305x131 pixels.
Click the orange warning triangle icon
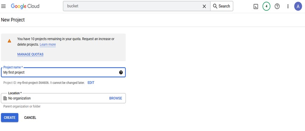tap(9, 41)
